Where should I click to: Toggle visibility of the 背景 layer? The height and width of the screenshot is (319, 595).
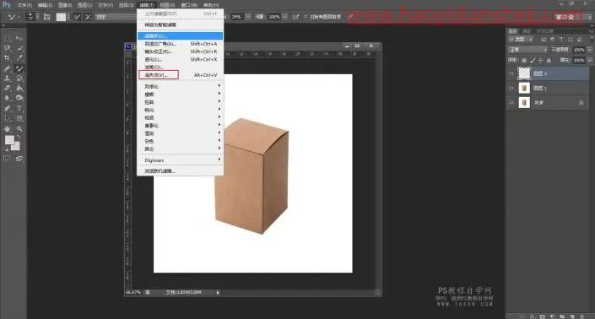click(x=511, y=102)
